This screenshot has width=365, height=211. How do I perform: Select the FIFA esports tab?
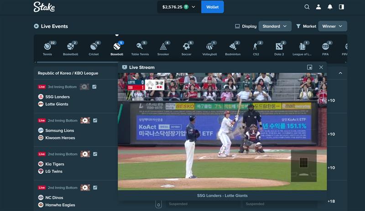click(325, 48)
